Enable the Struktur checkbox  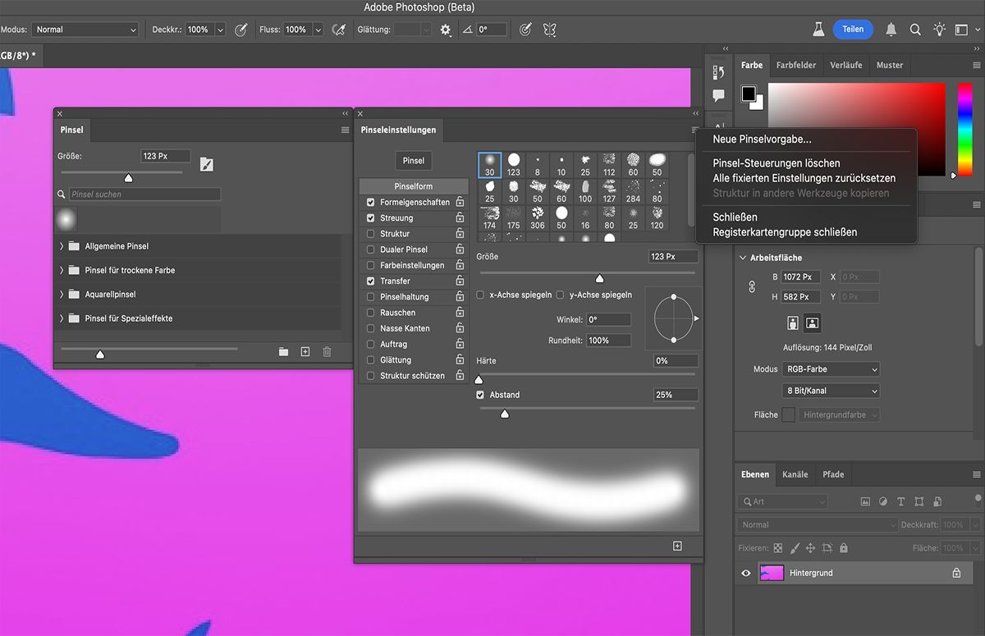point(371,234)
